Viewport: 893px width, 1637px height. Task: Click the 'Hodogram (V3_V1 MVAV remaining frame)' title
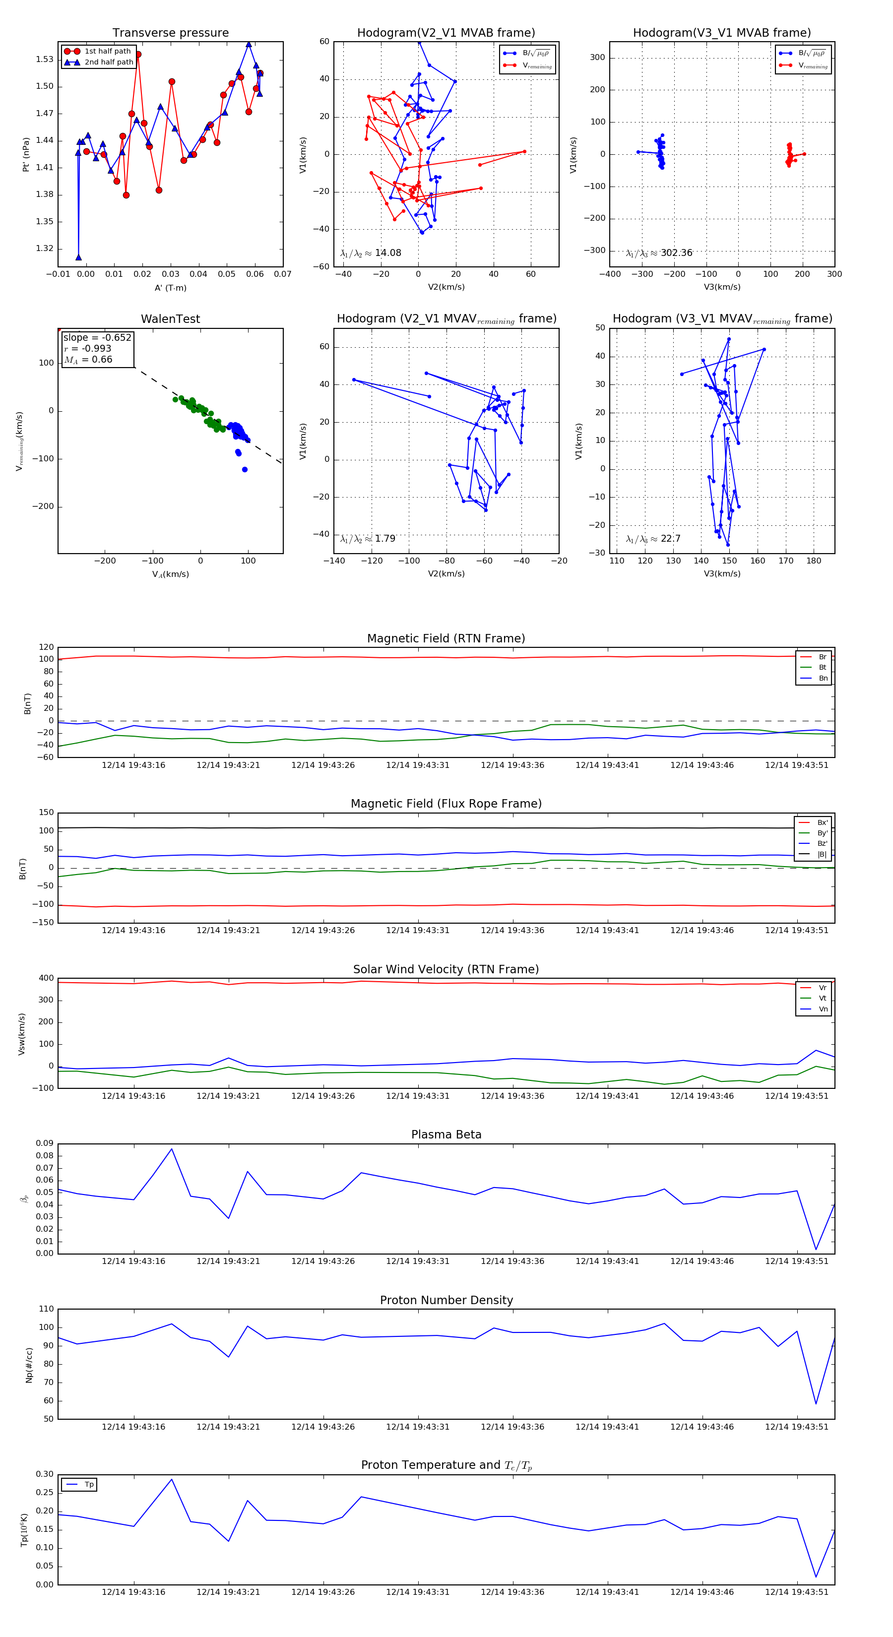[x=722, y=319]
